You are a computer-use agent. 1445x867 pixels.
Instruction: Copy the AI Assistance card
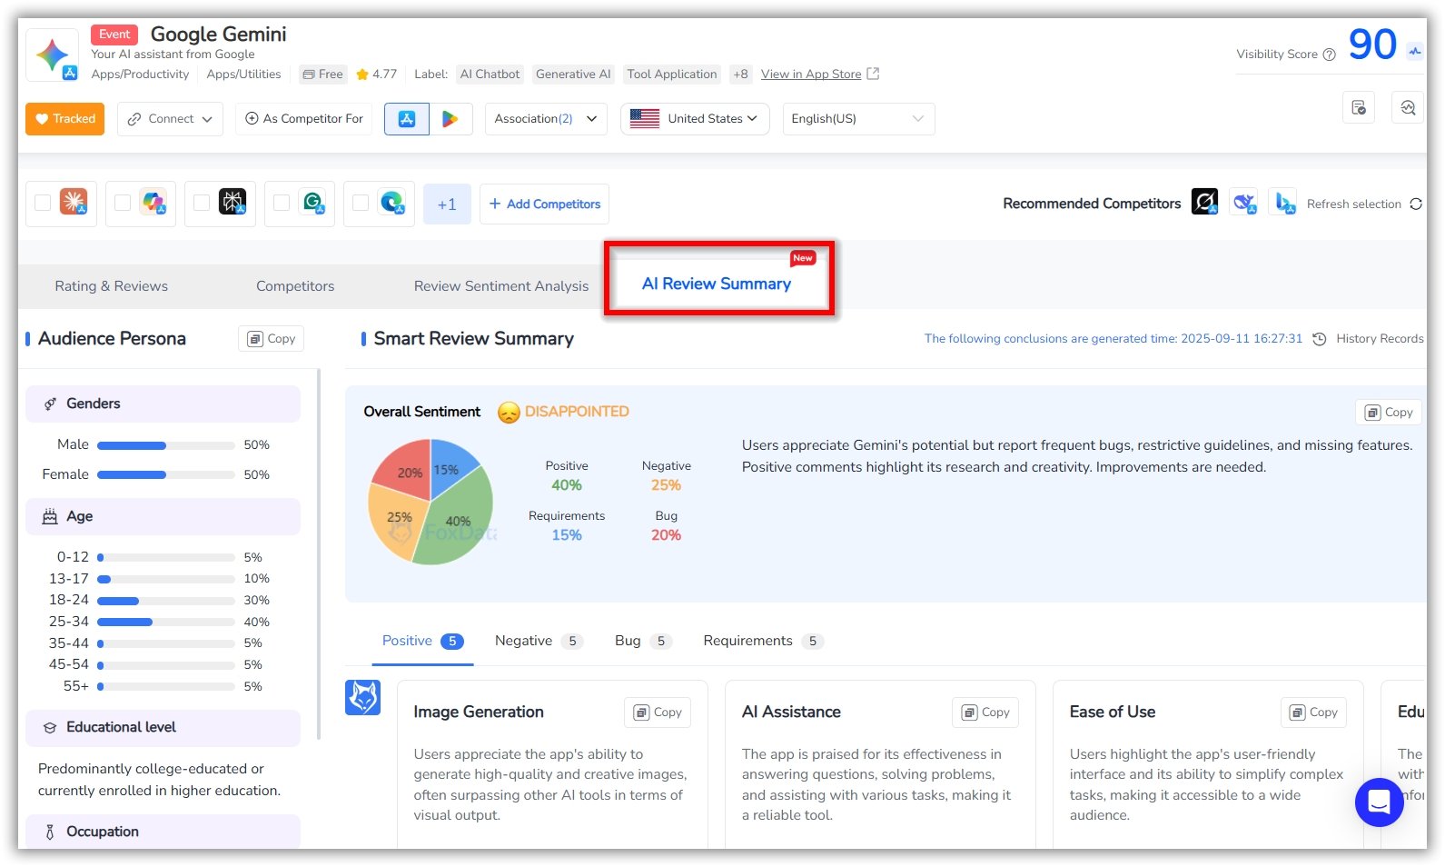985,713
